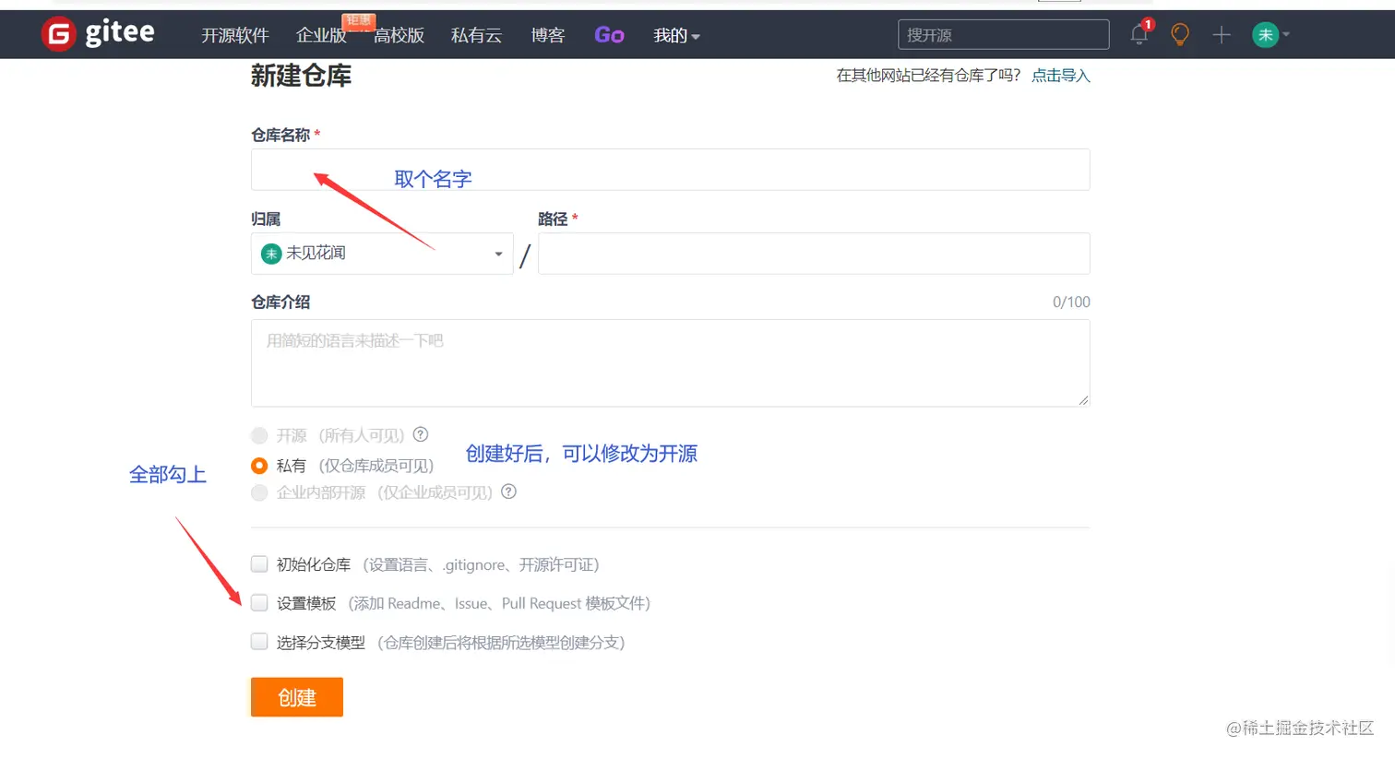The width and height of the screenshot is (1395, 758).
Task: Open the 高校版 menu item
Action: [x=399, y=35]
